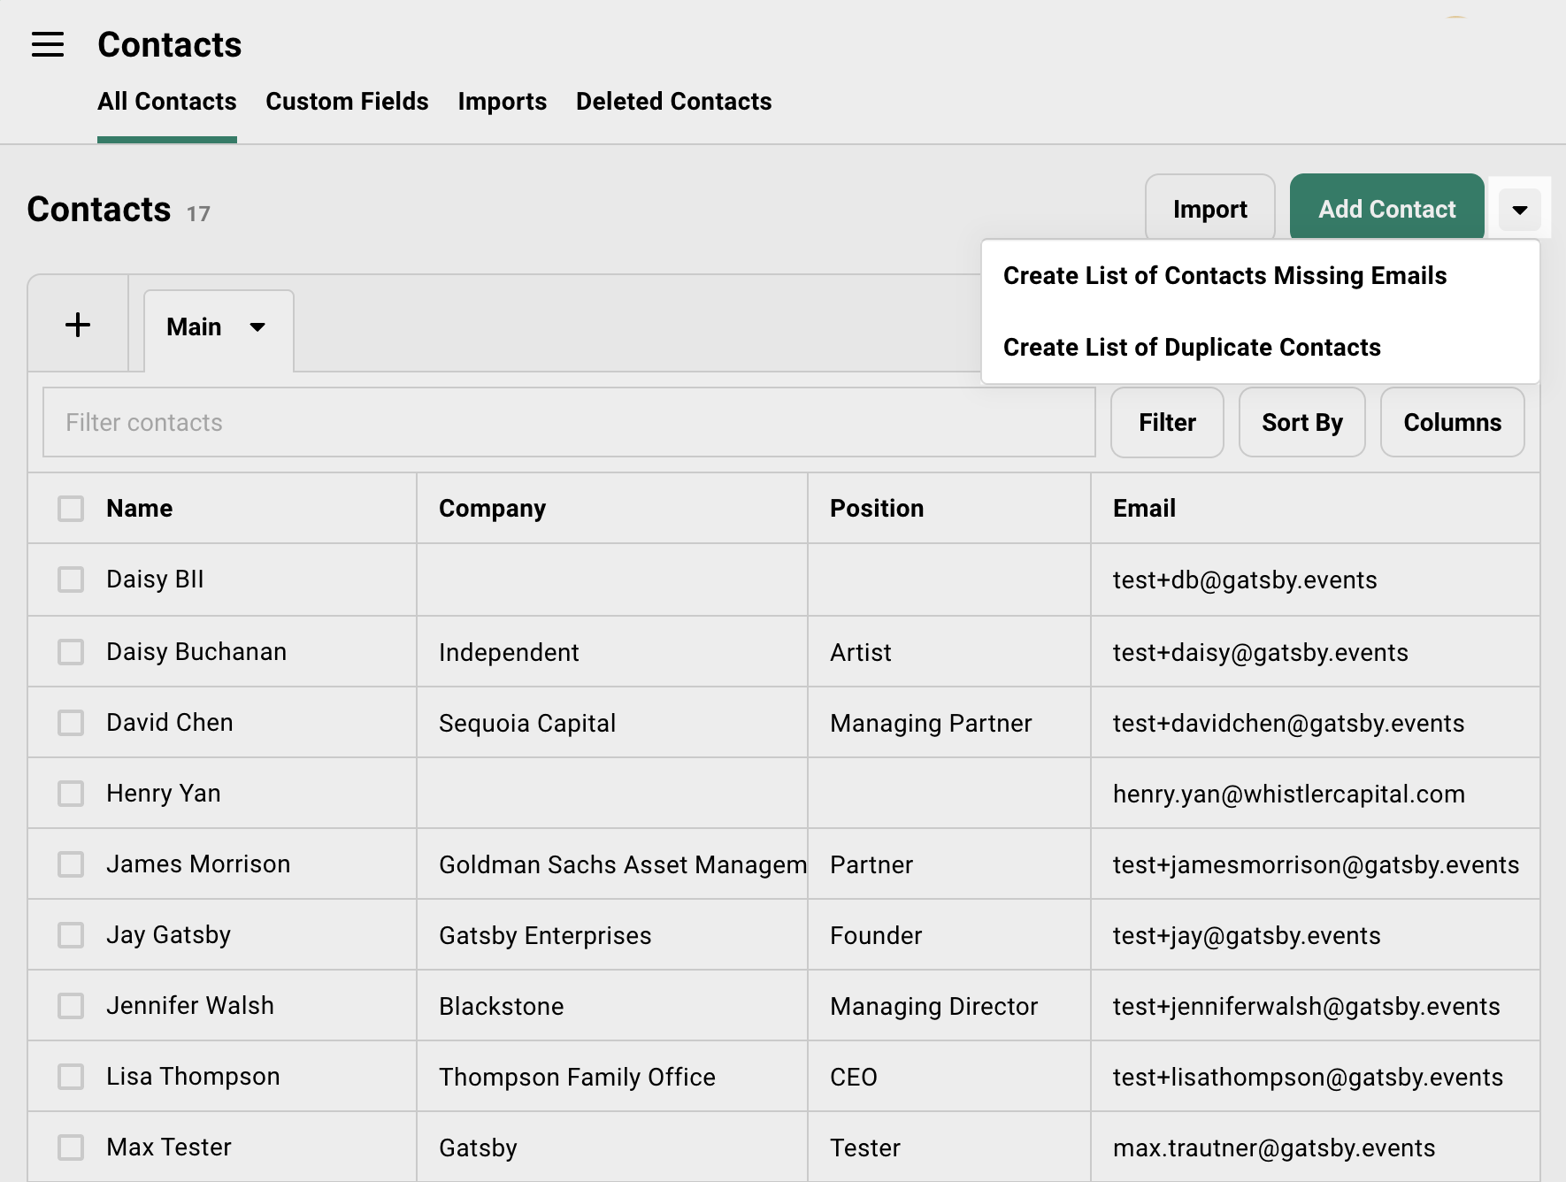Click the Columns button to customize columns
The image size is (1566, 1182).
coord(1451,422)
